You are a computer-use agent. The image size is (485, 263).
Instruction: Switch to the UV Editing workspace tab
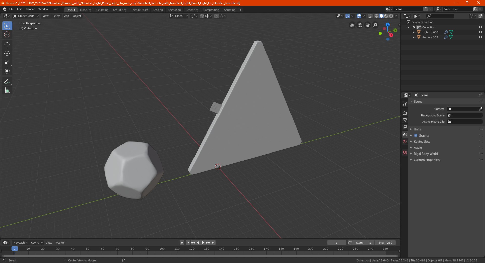[x=120, y=10]
